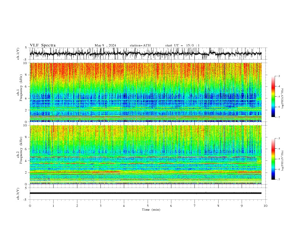Click time axis tick label '7'
The width and height of the screenshot is (299, 231).
click(x=195, y=206)
